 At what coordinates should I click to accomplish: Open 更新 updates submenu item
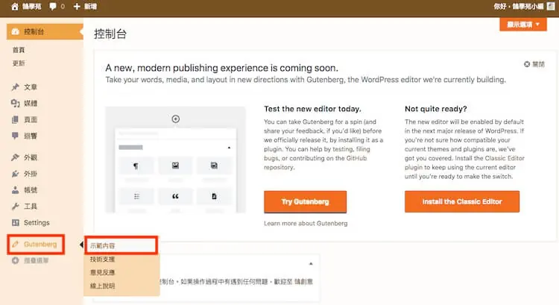click(x=19, y=63)
